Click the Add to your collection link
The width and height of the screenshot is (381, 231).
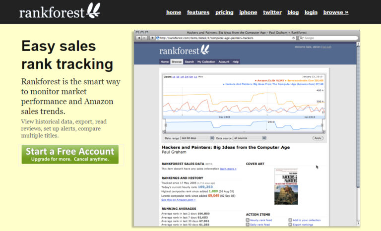[307, 220]
